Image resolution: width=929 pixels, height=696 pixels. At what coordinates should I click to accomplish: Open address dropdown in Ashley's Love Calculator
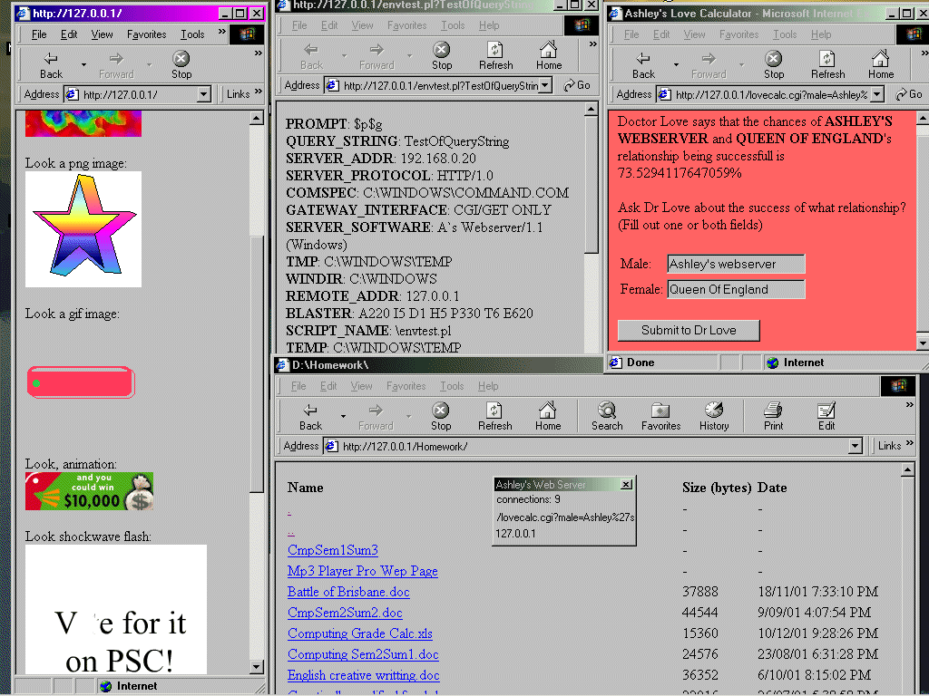[877, 94]
